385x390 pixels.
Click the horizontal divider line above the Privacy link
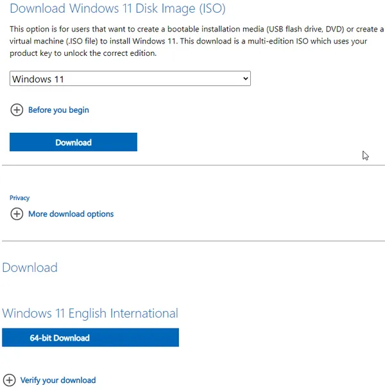pyautogui.click(x=193, y=165)
